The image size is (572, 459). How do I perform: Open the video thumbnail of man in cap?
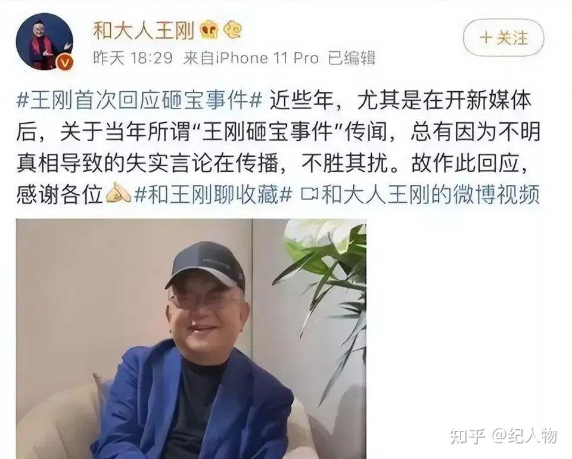pyautogui.click(x=191, y=339)
